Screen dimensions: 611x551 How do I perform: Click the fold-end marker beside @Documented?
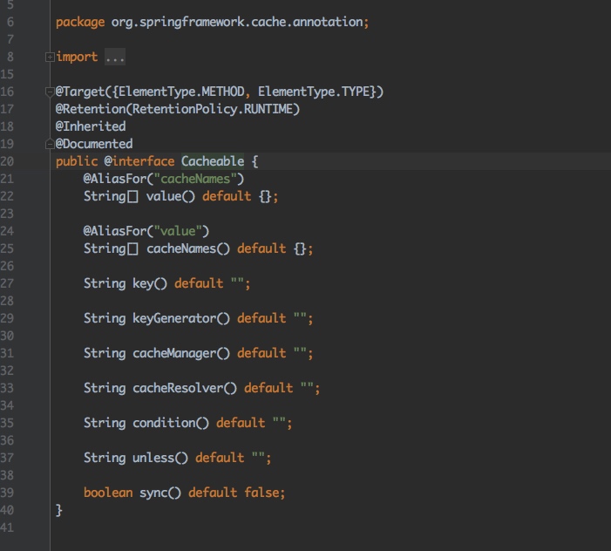(49, 144)
